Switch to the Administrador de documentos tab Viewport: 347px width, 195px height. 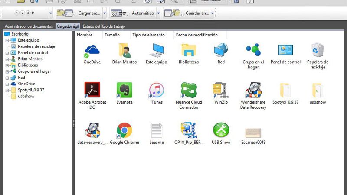[x=29, y=26]
